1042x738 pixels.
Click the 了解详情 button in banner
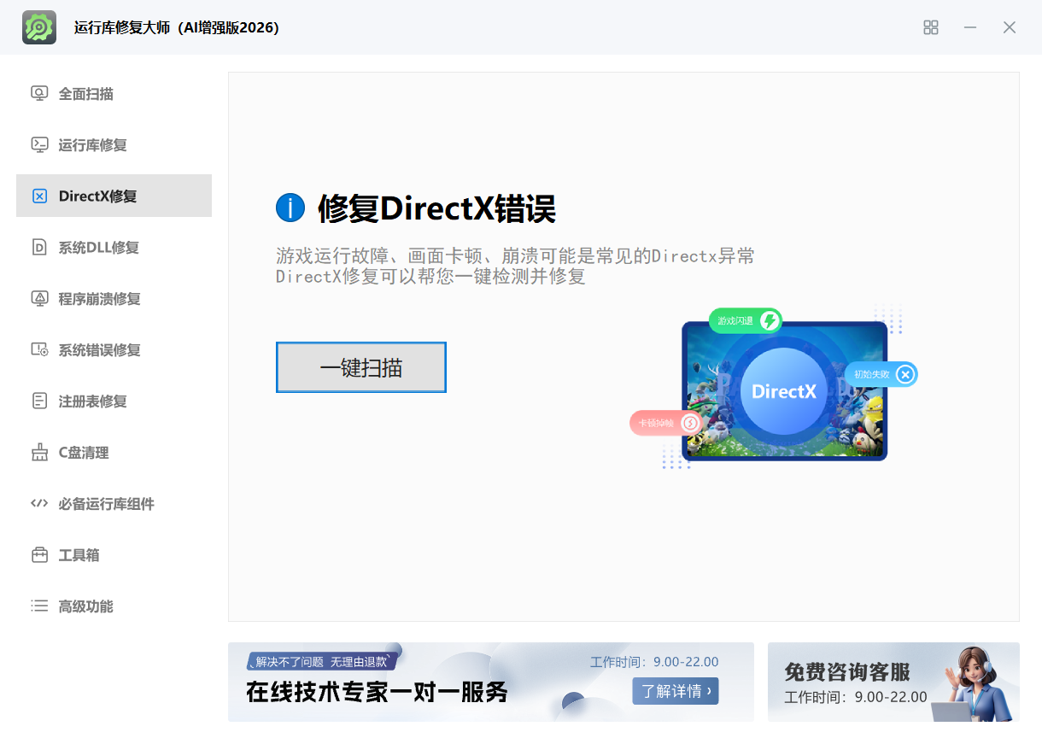(x=675, y=691)
